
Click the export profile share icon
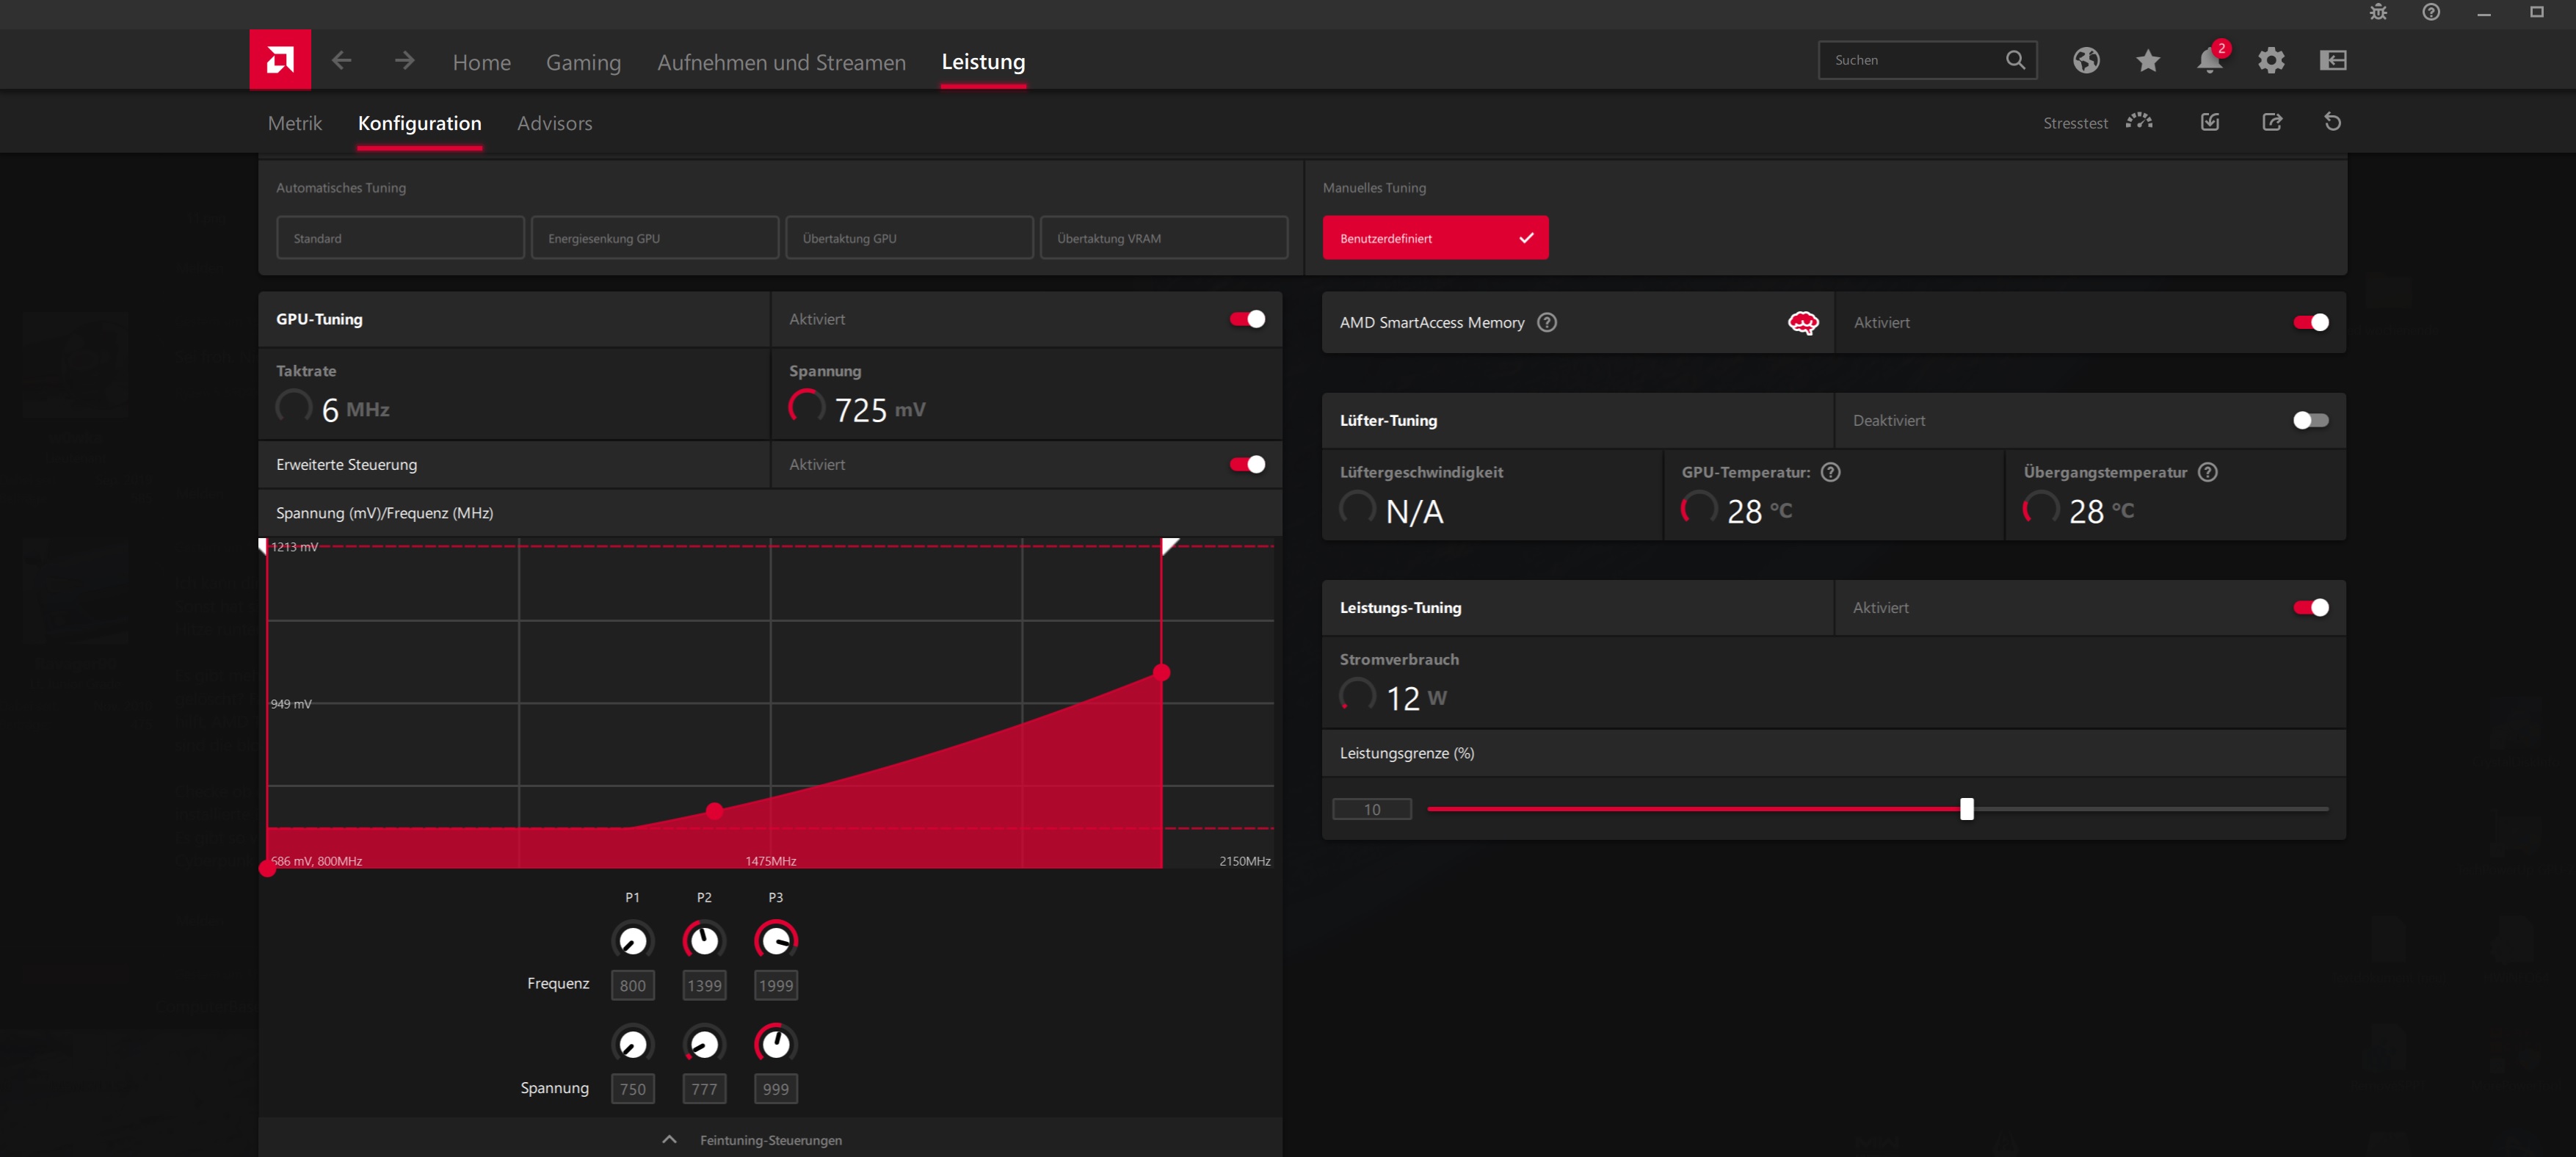pyautogui.click(x=2272, y=122)
